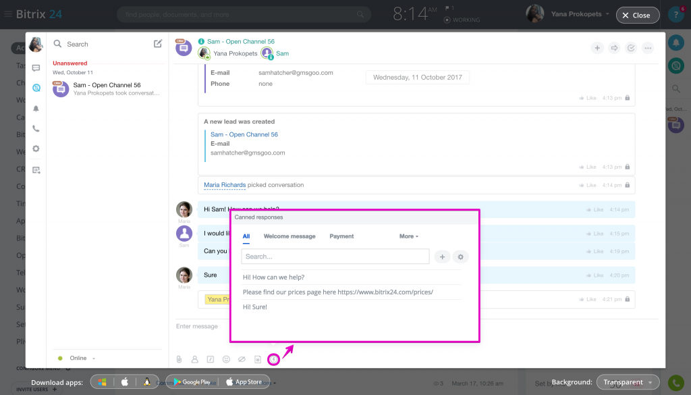Expand More dropdown in canned responses

point(408,236)
